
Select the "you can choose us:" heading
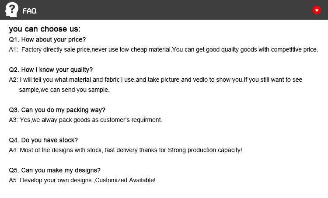pos(45,29)
